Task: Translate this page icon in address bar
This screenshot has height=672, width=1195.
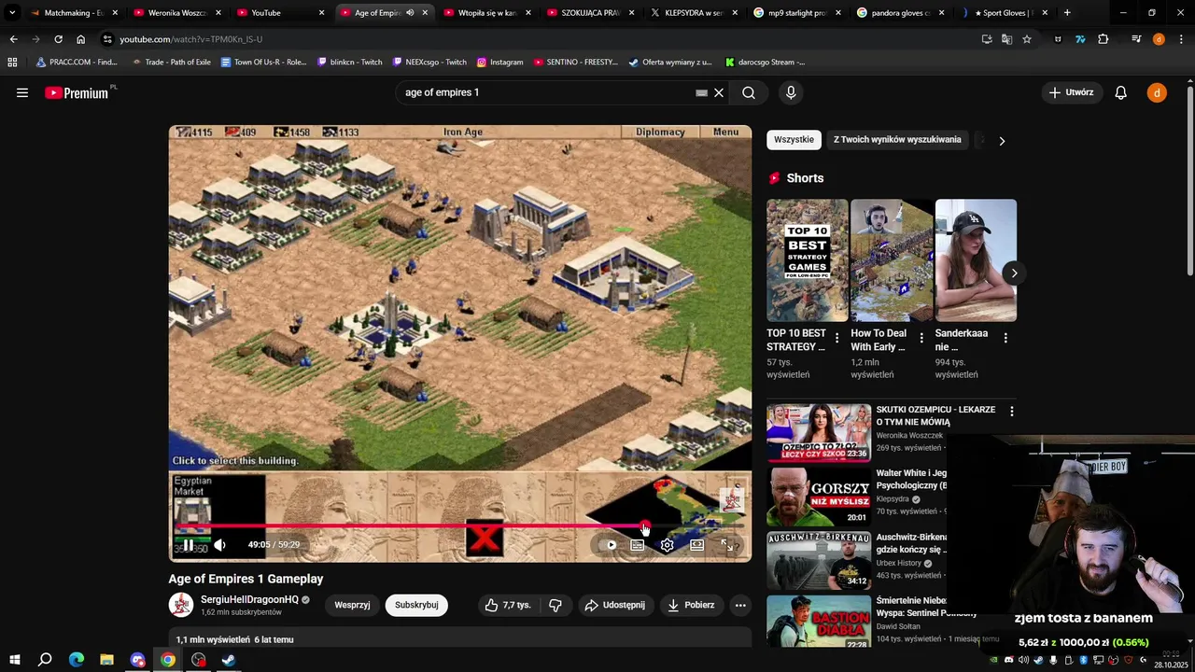Action: (1006, 39)
